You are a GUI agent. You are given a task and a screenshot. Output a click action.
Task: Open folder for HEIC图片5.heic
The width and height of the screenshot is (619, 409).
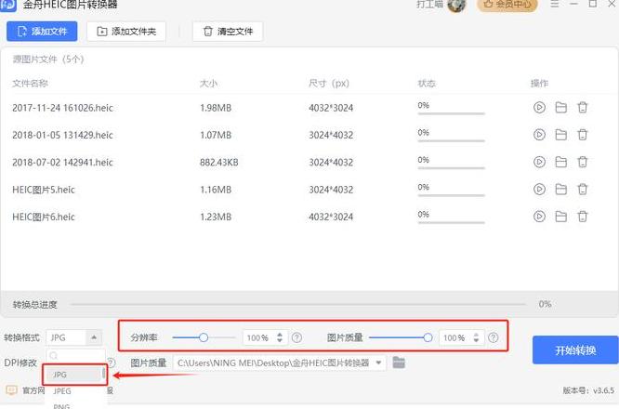point(561,189)
